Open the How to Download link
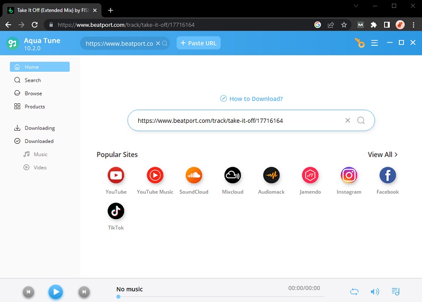This screenshot has width=422, height=302. 252,99
